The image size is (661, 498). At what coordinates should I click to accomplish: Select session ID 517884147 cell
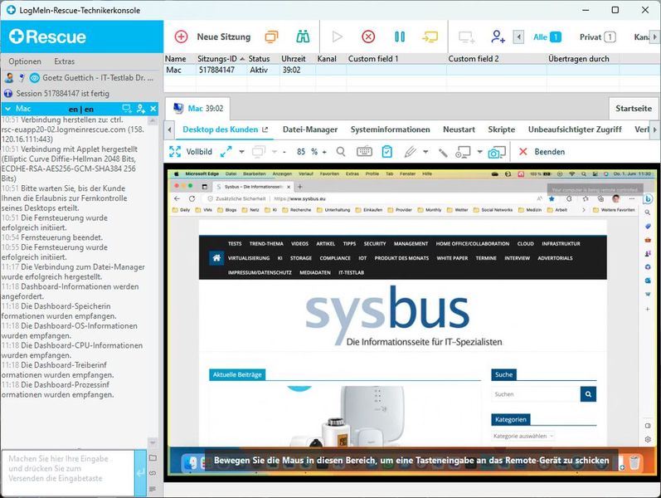216,70
